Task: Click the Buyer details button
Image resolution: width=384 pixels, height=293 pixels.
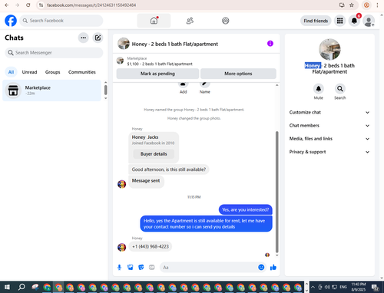Action: tap(154, 154)
